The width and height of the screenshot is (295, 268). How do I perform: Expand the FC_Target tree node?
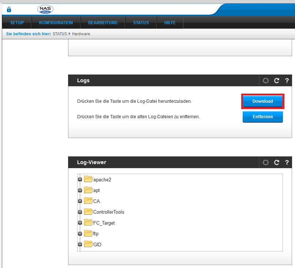coord(80,222)
